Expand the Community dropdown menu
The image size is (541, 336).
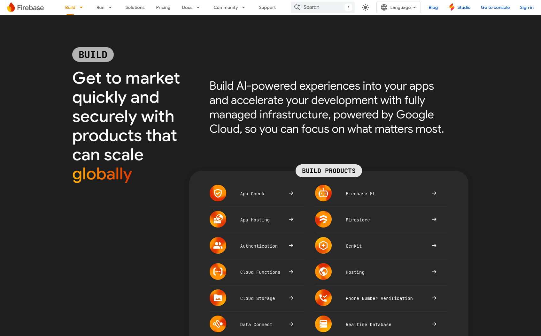coord(243,7)
